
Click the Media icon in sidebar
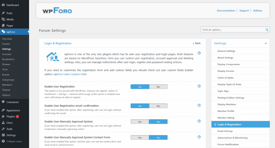(x=3, y=19)
